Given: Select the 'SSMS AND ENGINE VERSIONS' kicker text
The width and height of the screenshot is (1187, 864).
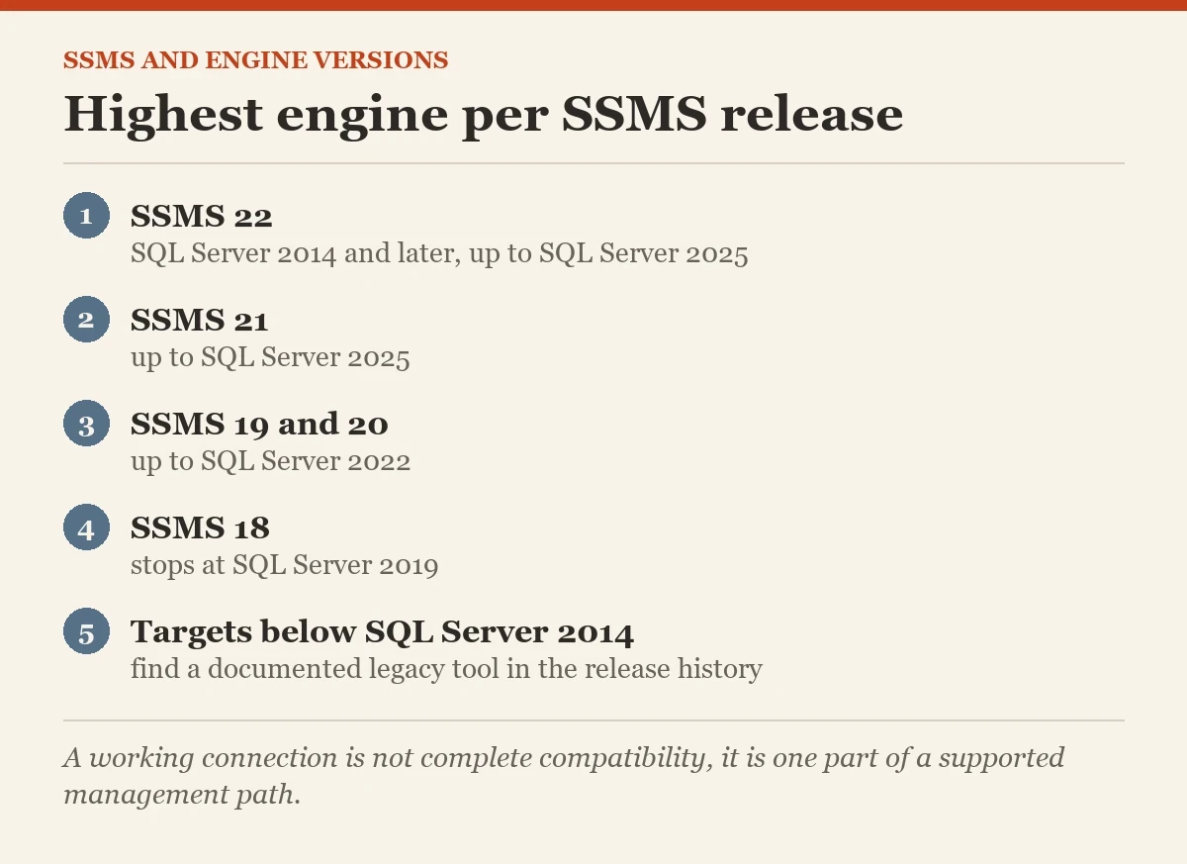Looking at the screenshot, I should click(x=255, y=60).
